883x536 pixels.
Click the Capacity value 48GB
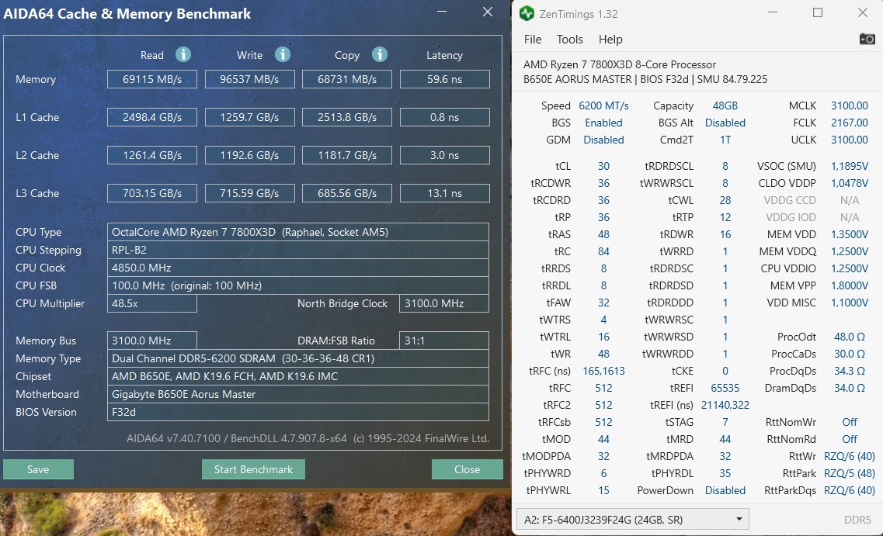[x=725, y=105]
